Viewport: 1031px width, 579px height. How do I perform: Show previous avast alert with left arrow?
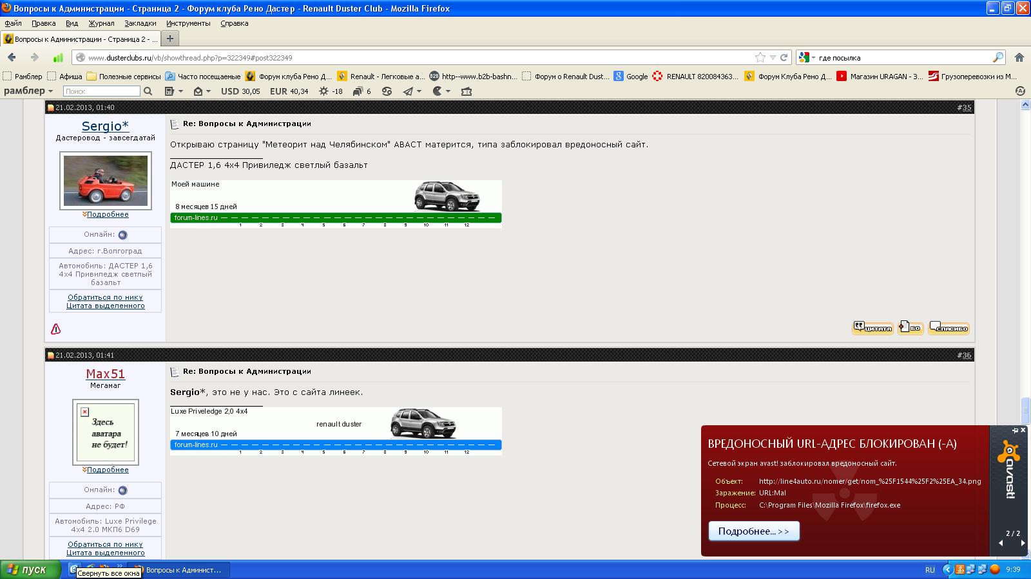1001,543
